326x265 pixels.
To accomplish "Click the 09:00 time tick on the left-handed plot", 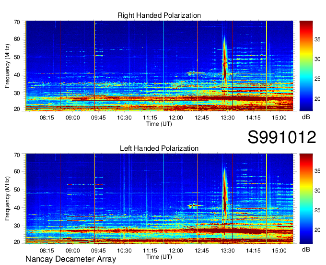I will [x=73, y=251].
